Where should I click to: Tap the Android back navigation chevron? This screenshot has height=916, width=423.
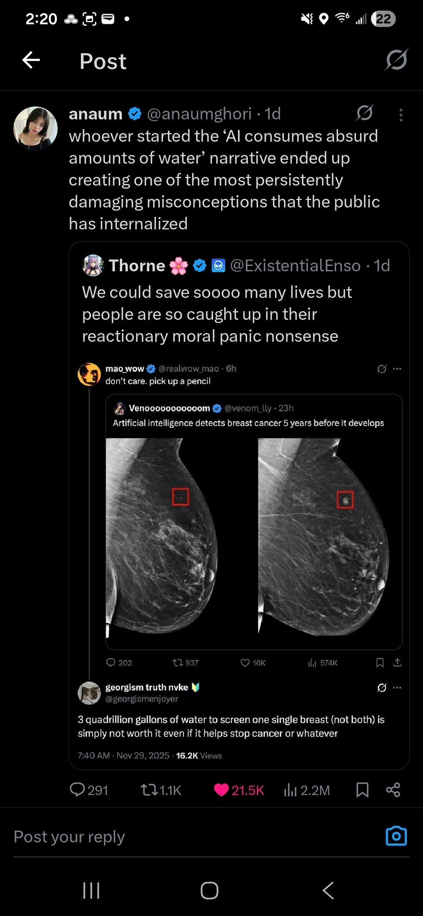coord(328,891)
